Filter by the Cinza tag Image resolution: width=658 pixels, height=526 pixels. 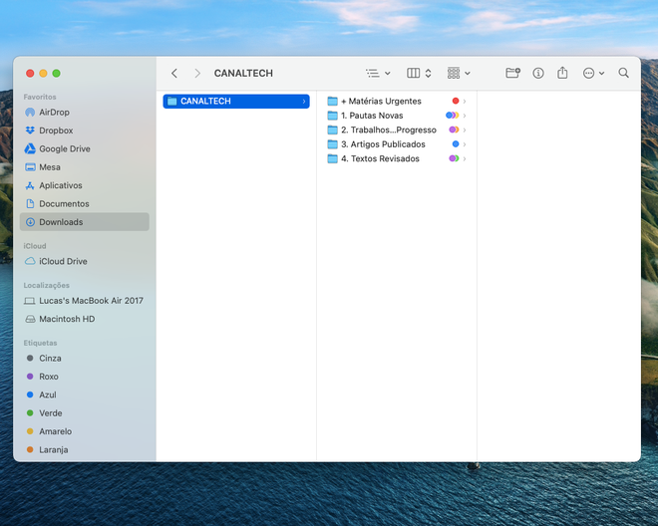[x=85, y=359]
